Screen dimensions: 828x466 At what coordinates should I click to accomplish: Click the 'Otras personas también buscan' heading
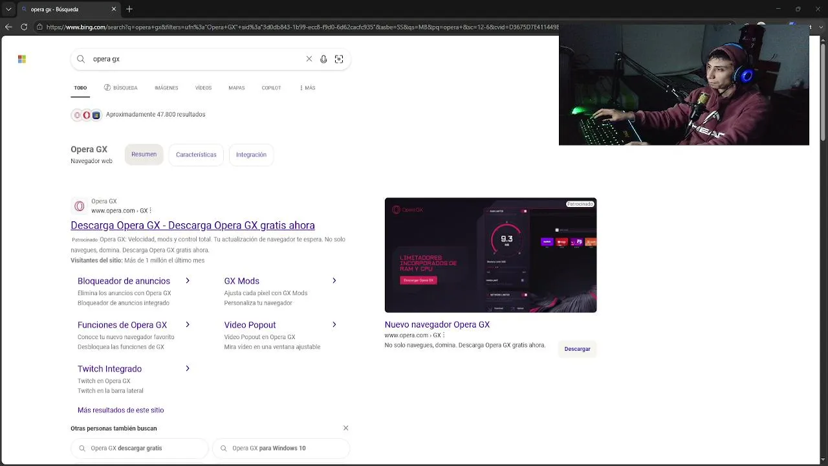click(x=114, y=428)
